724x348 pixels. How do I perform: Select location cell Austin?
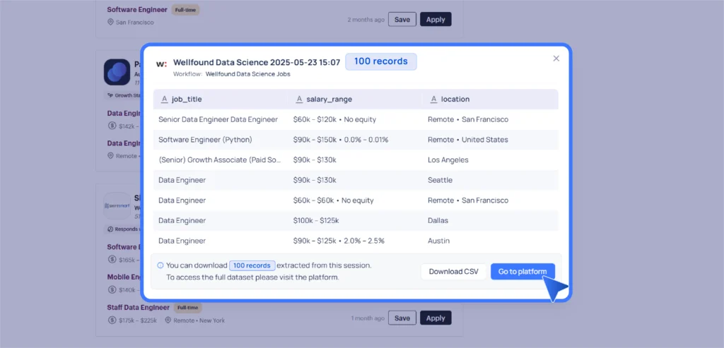click(x=438, y=241)
